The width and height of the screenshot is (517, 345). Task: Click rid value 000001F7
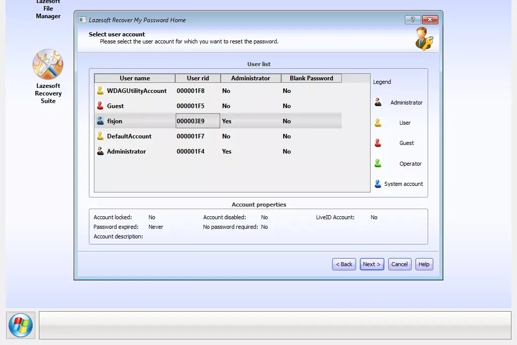pyautogui.click(x=190, y=136)
